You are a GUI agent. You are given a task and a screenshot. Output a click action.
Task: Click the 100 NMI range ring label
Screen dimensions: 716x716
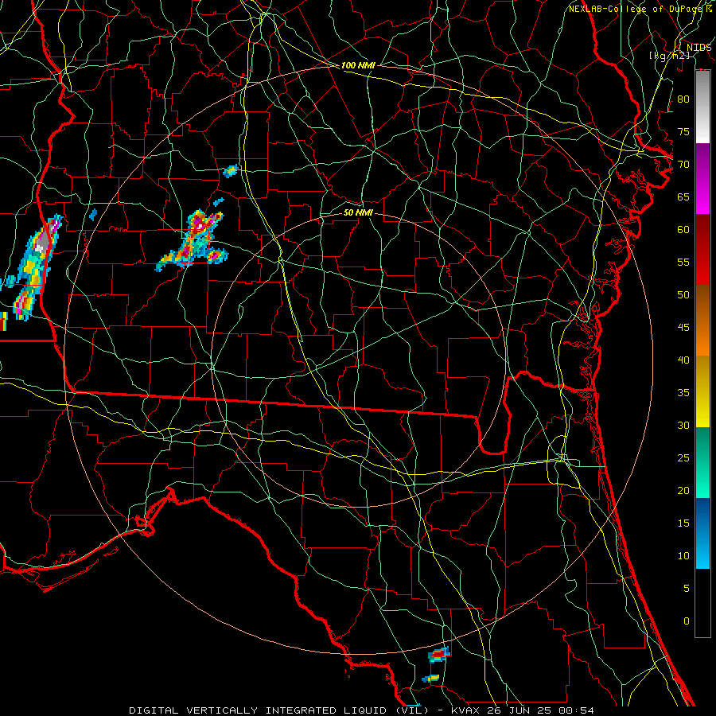click(x=358, y=65)
